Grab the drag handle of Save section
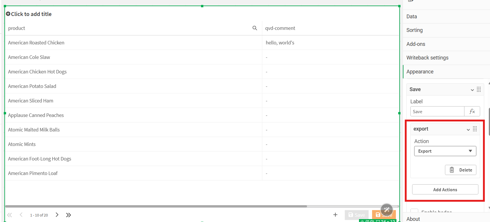The width and height of the screenshot is (490, 222). click(x=479, y=89)
